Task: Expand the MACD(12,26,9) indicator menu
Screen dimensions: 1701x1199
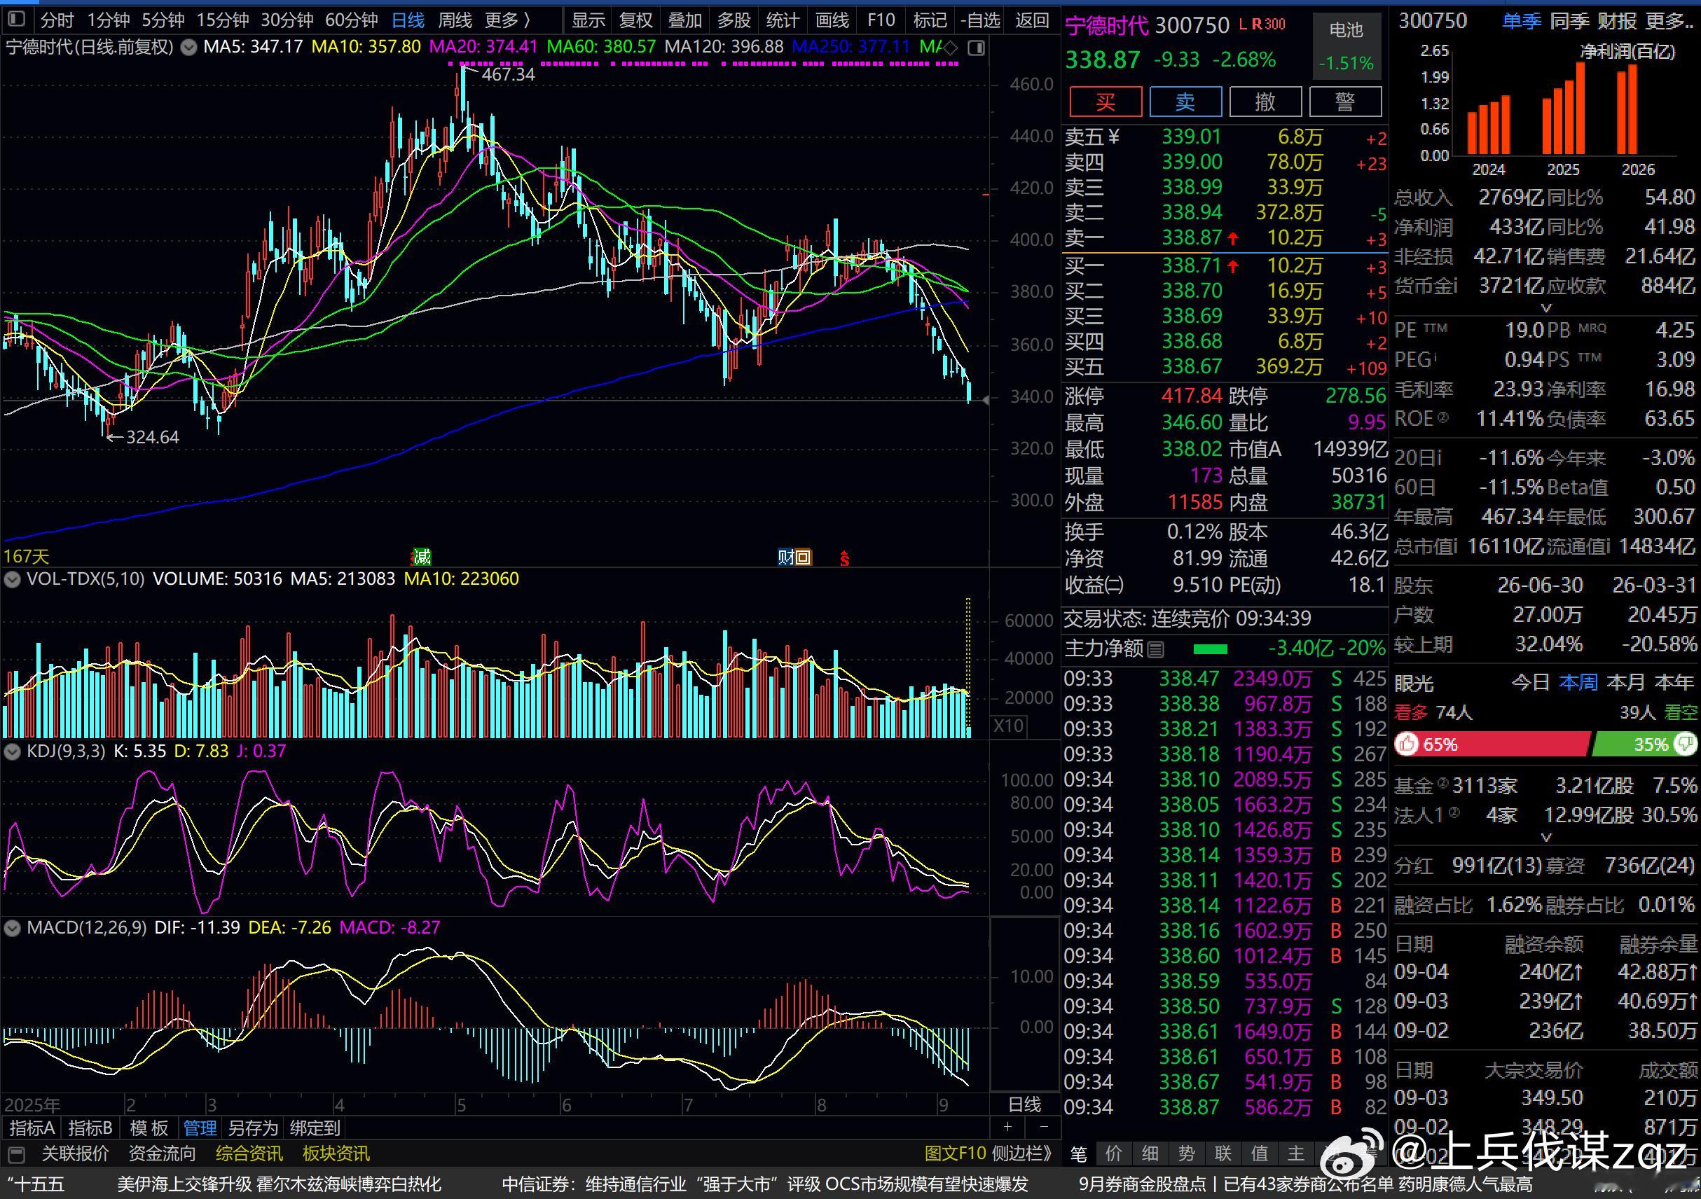Action: click(12, 928)
